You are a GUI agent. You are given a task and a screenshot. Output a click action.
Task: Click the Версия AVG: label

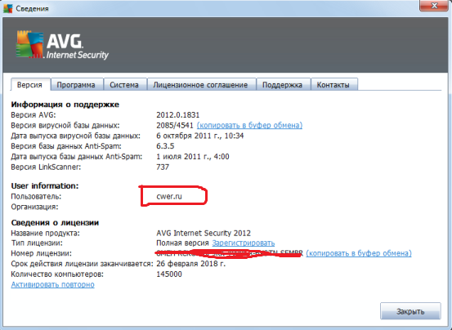34,115
